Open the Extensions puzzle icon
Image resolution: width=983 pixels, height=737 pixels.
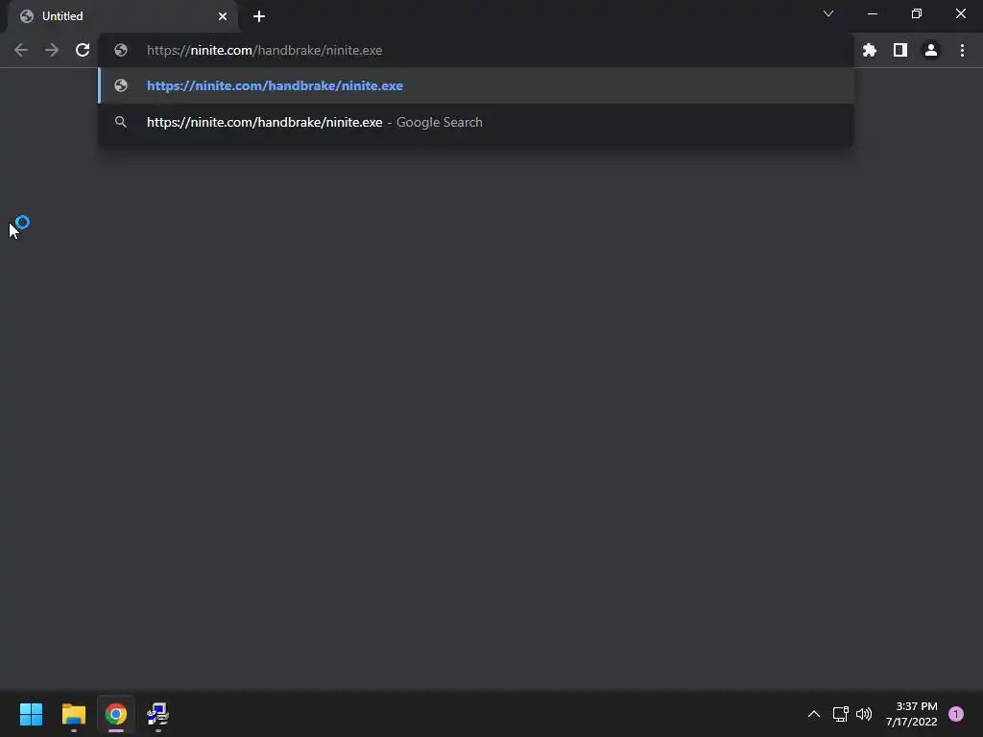point(870,50)
